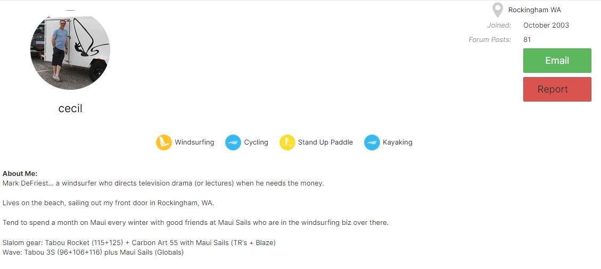The height and width of the screenshot is (269, 601).
Task: Click the yellow Stand Up Paddle icon
Action: pos(287,142)
